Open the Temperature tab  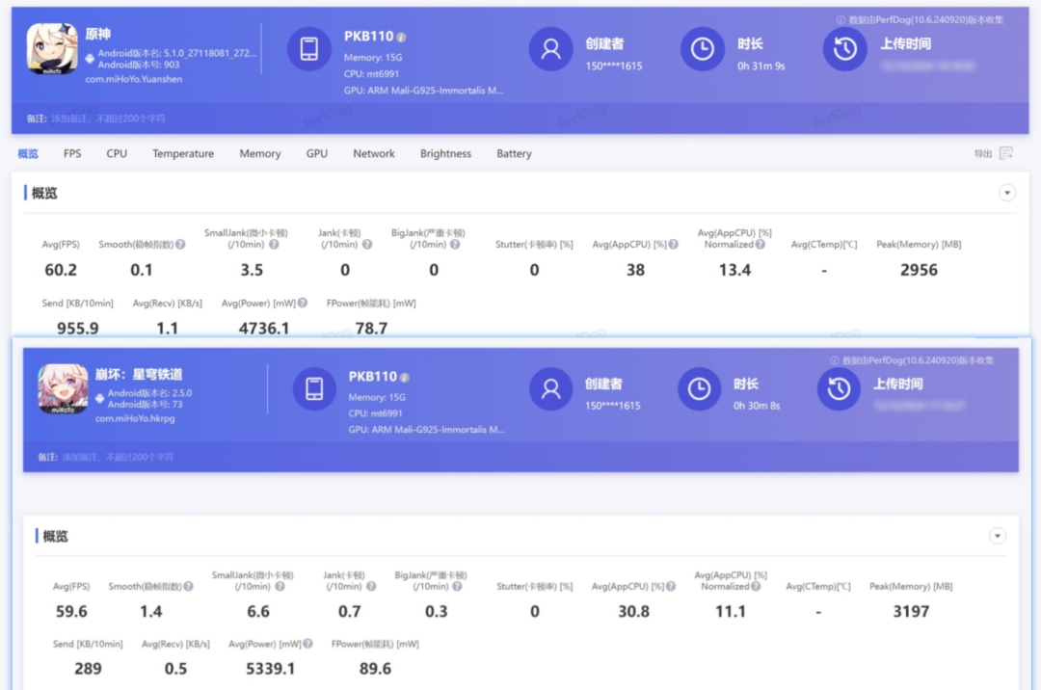(x=183, y=153)
